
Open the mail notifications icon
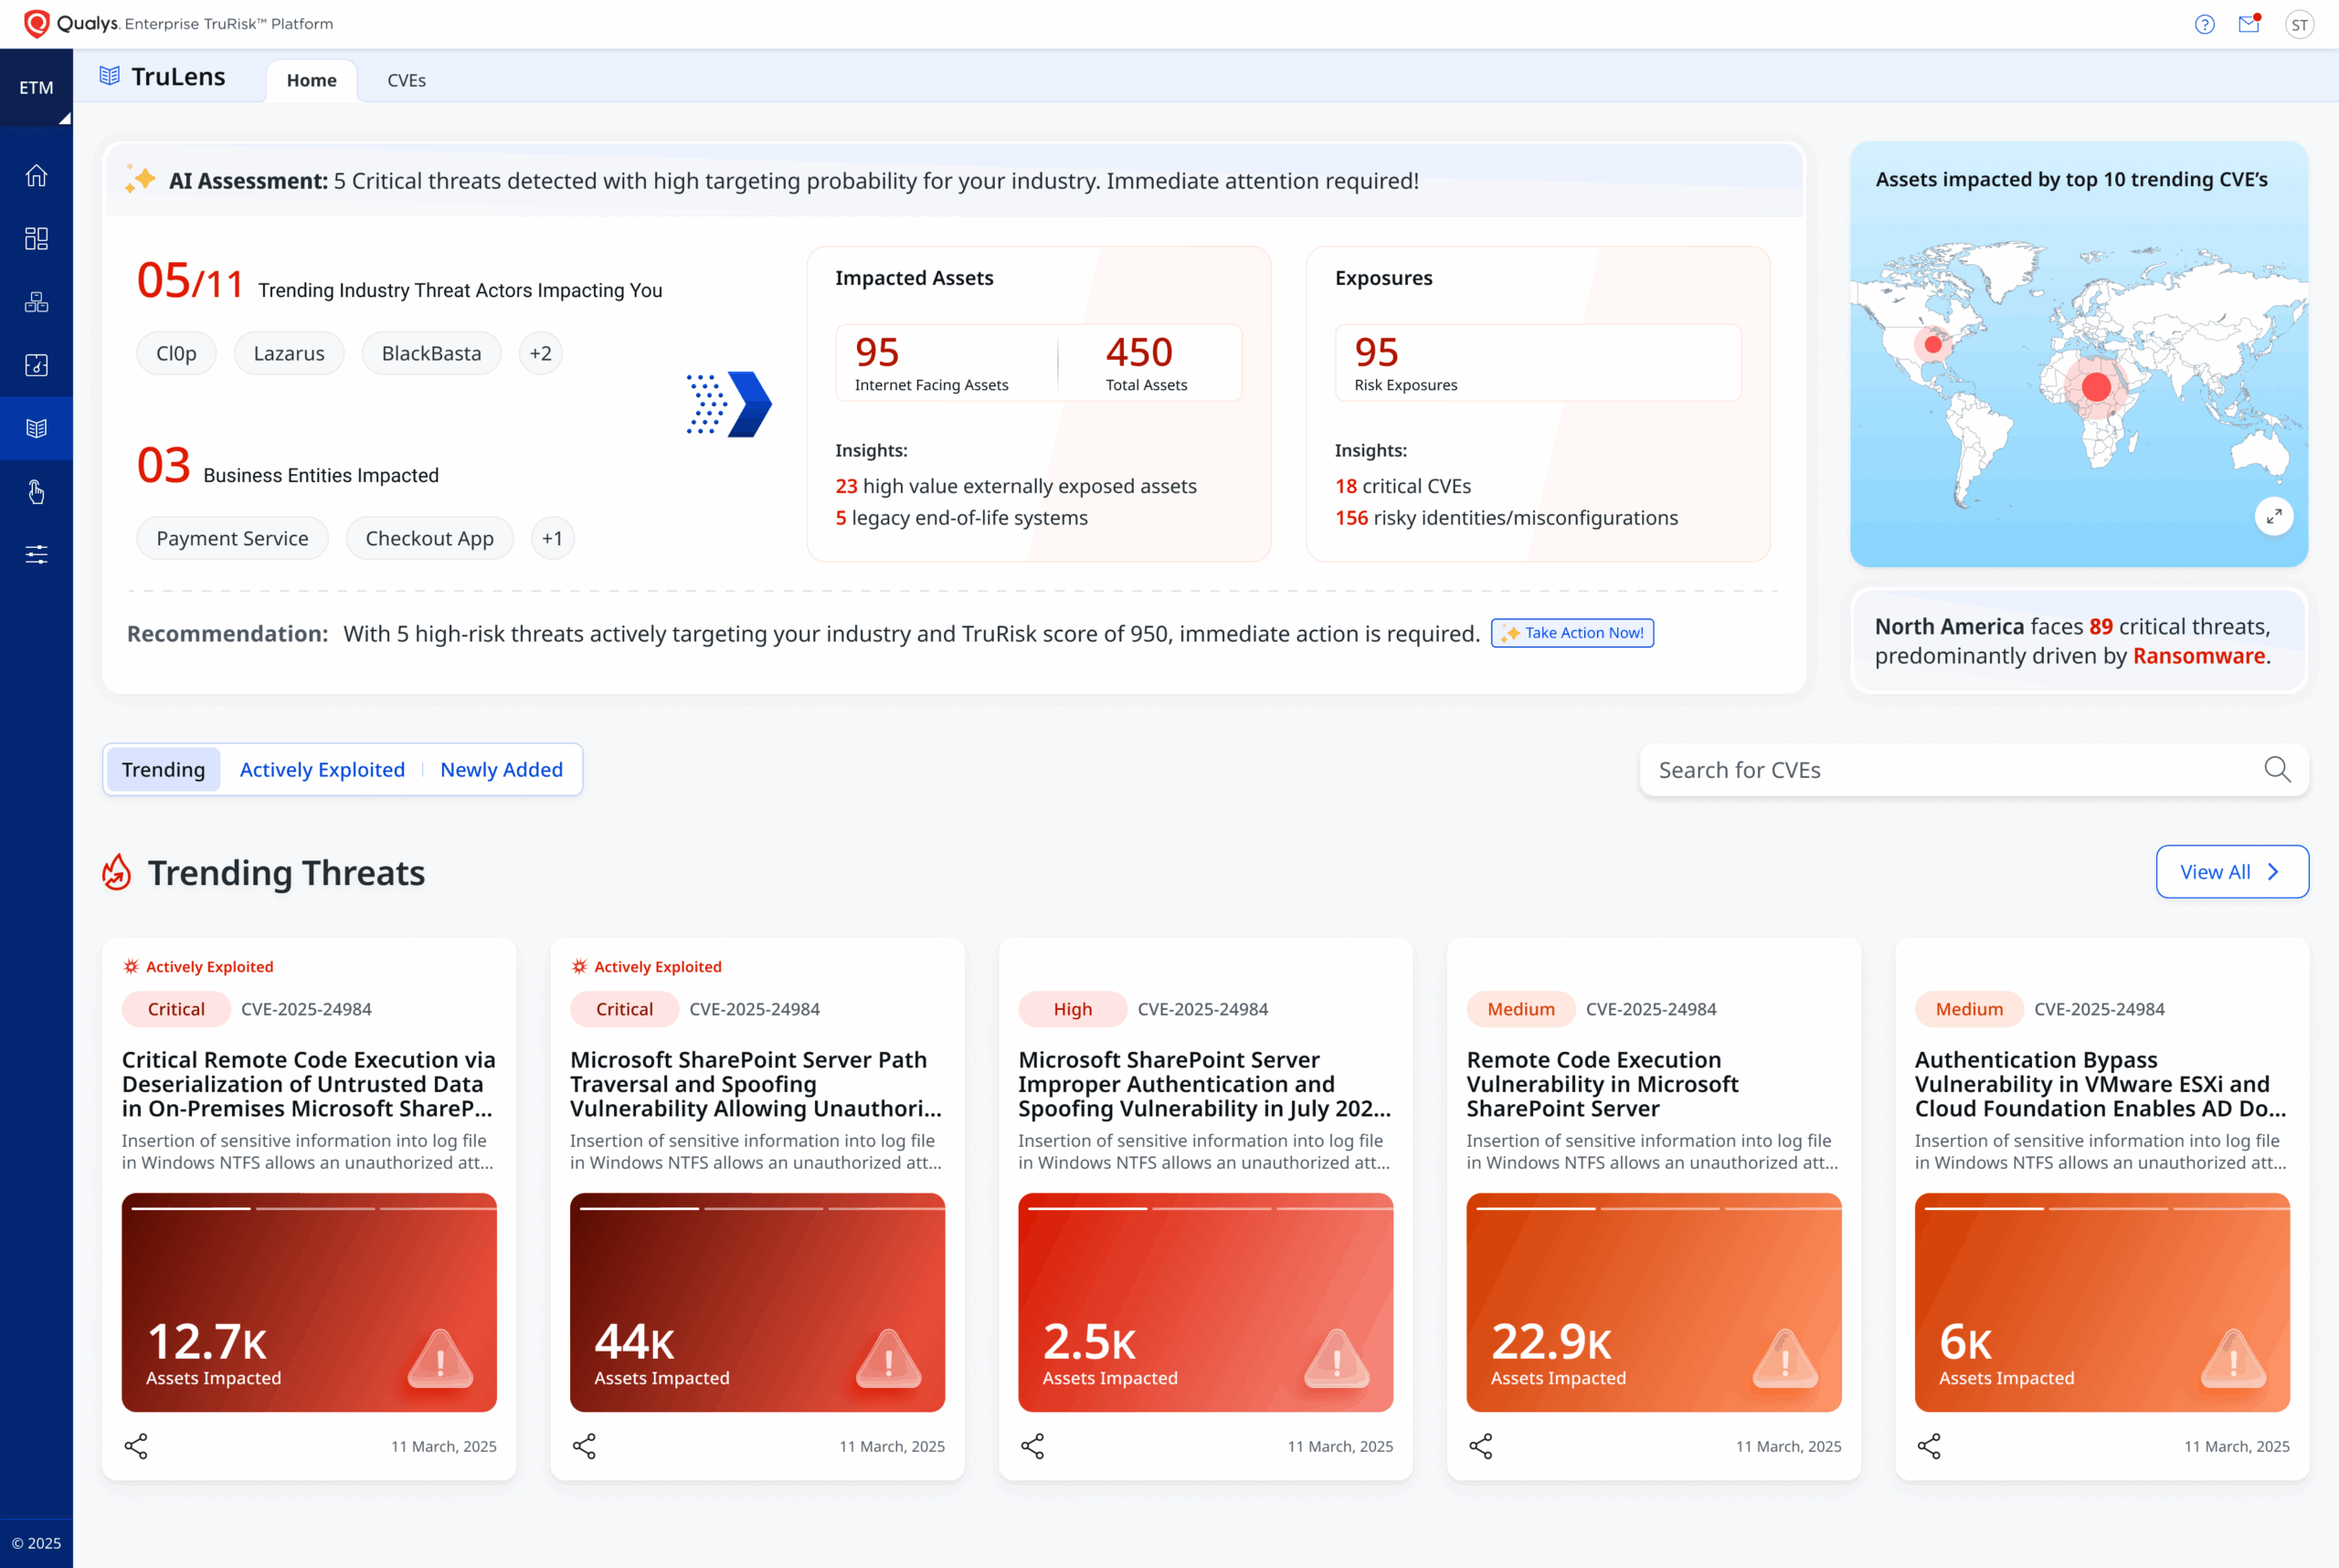(2249, 24)
